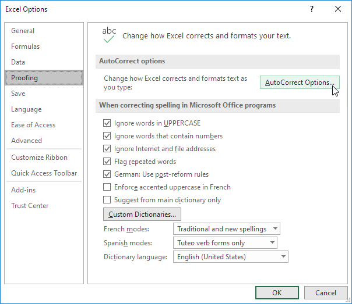Viewport: 352px width, 304px height.
Task: Check Suggest from main dictionary only
Action: click(107, 200)
